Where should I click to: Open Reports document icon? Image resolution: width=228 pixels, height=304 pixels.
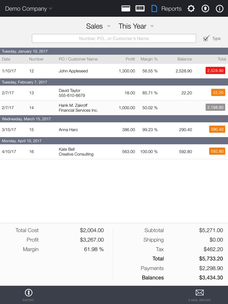coord(154,9)
